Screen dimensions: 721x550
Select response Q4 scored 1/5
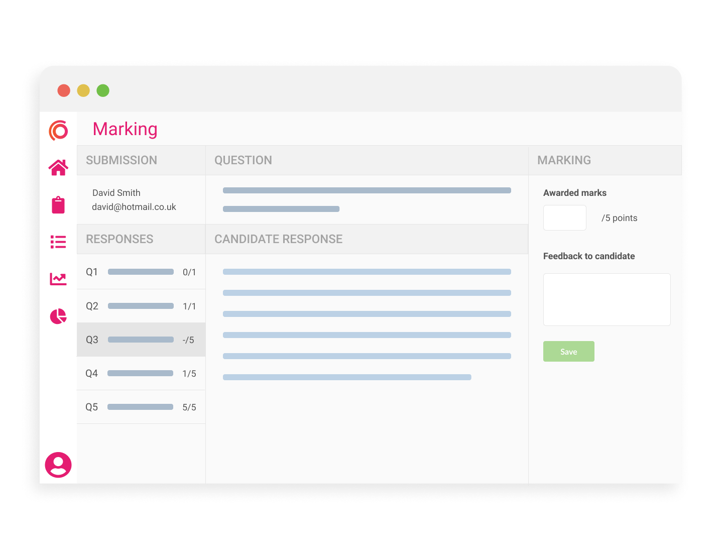[x=141, y=373]
